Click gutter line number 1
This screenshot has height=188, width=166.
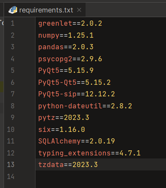click(x=12, y=24)
